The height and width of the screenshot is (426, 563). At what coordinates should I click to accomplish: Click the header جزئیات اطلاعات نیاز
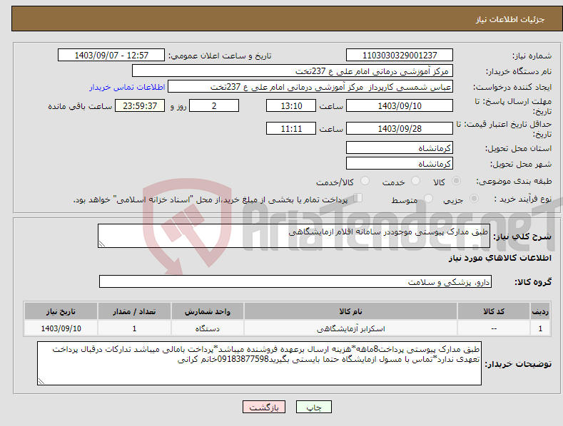tap(510, 19)
